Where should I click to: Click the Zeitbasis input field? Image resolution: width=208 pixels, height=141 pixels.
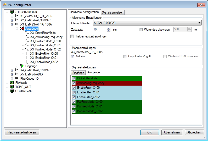100,29
